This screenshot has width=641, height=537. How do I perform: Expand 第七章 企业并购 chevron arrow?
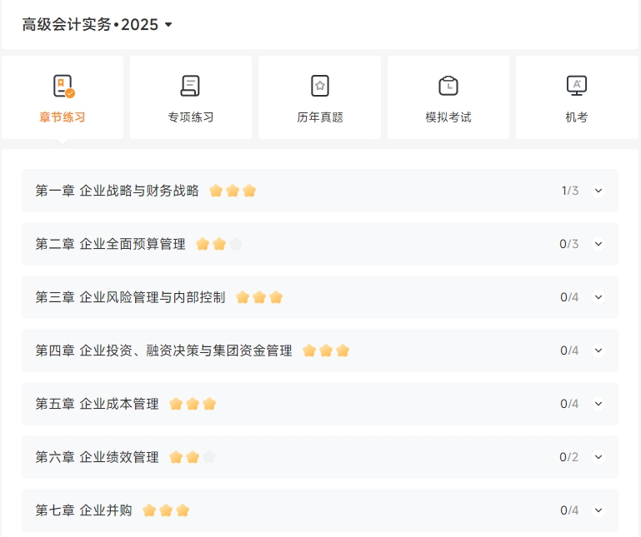pos(598,510)
